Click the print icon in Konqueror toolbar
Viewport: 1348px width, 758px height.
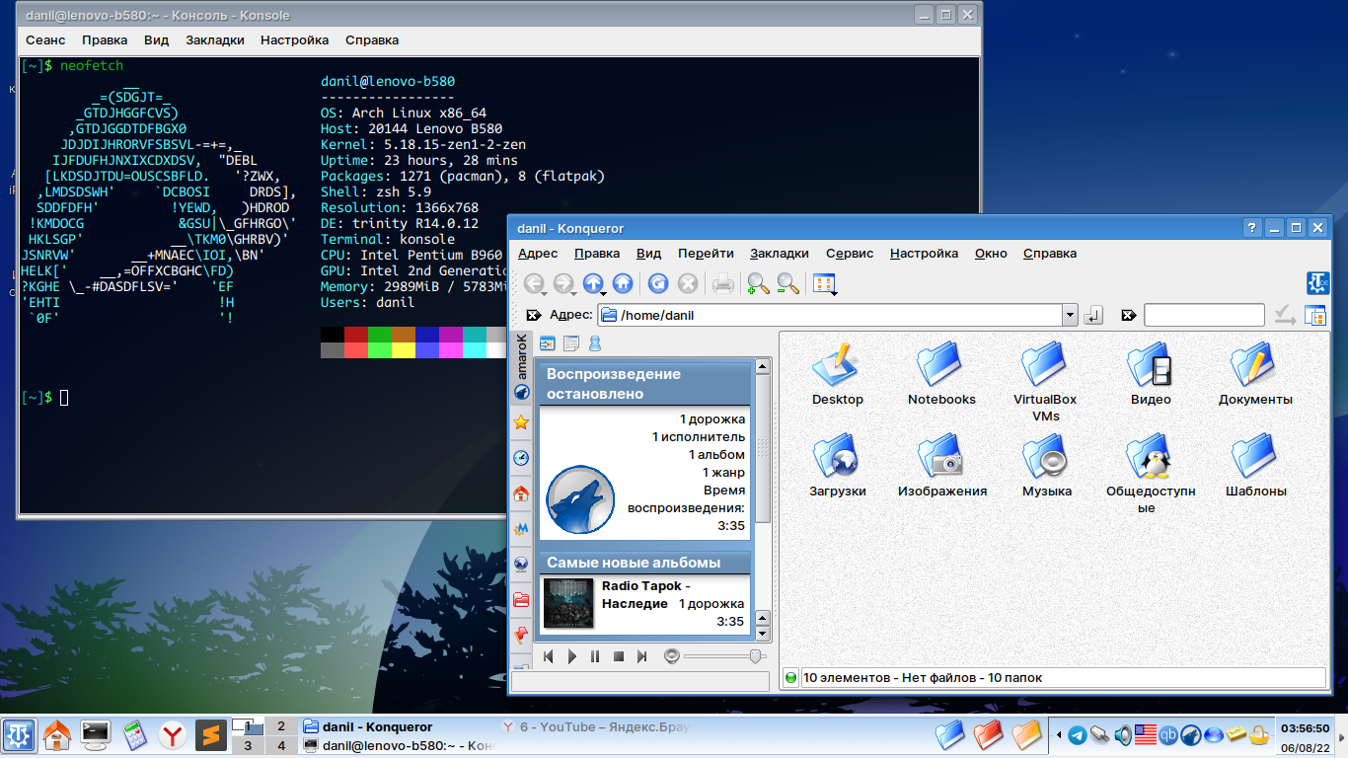pyautogui.click(x=723, y=284)
